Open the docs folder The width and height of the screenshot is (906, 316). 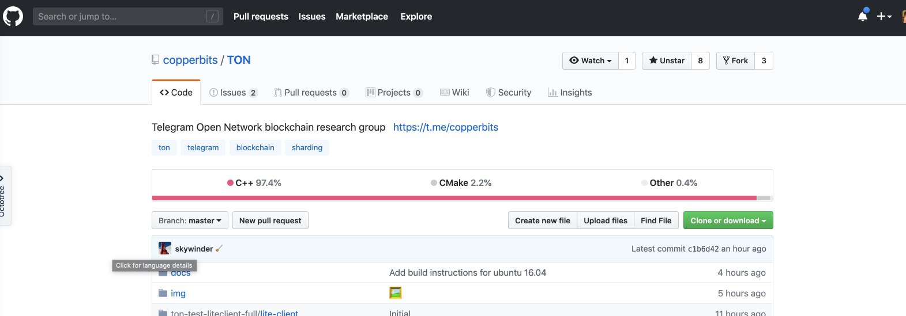(181, 273)
